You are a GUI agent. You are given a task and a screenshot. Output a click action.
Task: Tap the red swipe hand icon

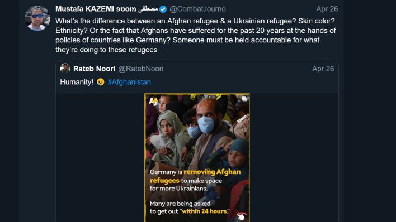click(241, 216)
